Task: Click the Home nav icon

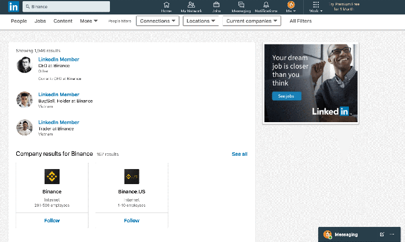Action: [167, 7]
